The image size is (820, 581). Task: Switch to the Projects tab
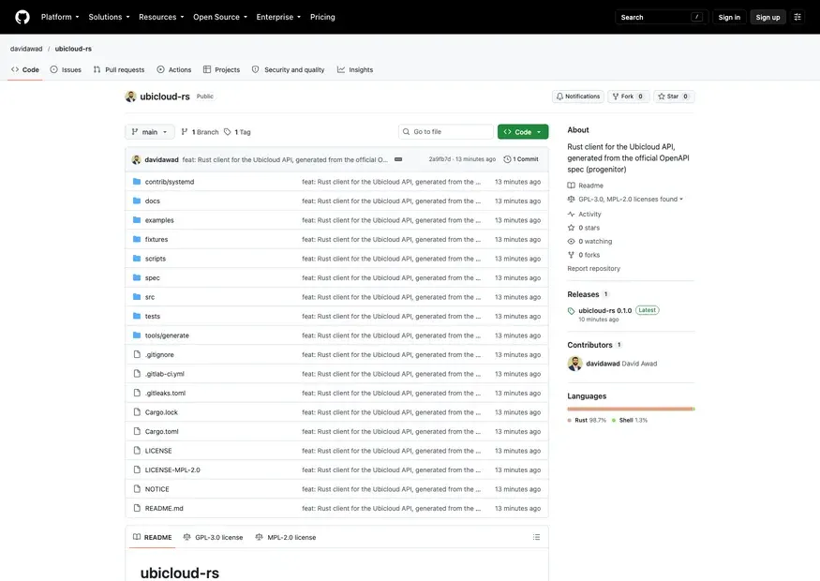[221, 69]
